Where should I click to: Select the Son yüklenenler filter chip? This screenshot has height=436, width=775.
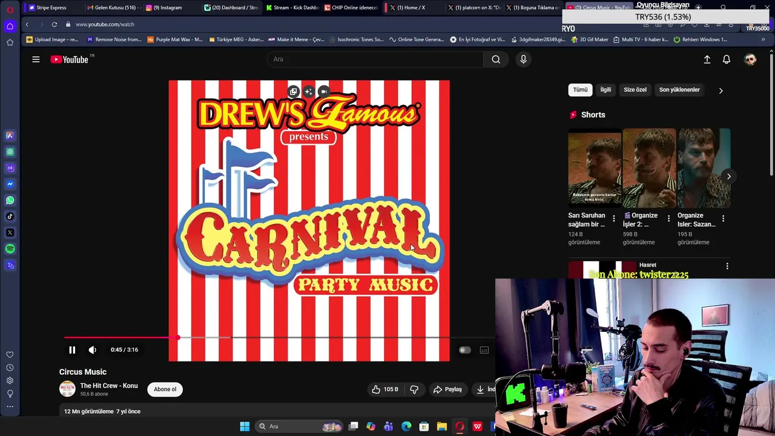pos(679,90)
